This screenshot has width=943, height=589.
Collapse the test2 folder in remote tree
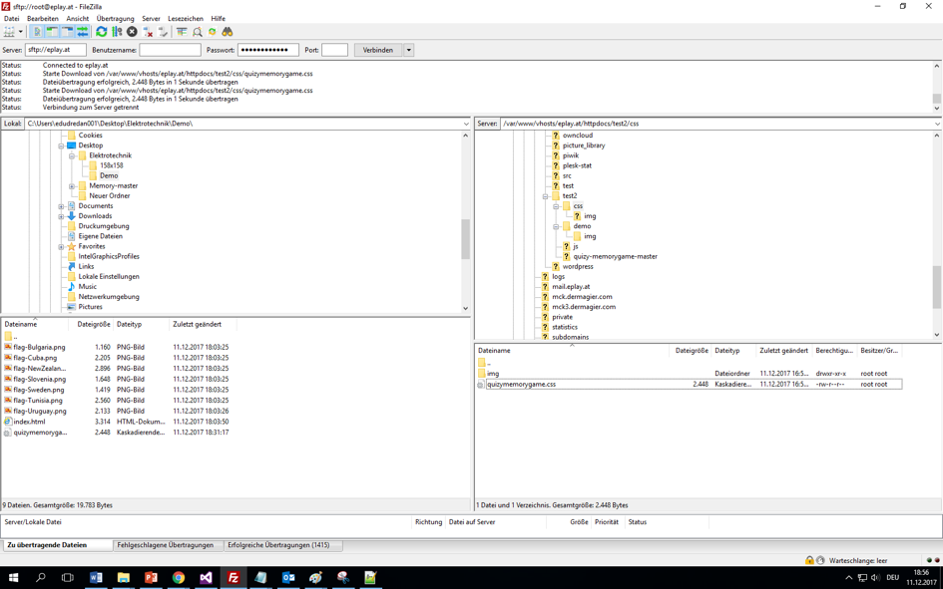(x=546, y=196)
